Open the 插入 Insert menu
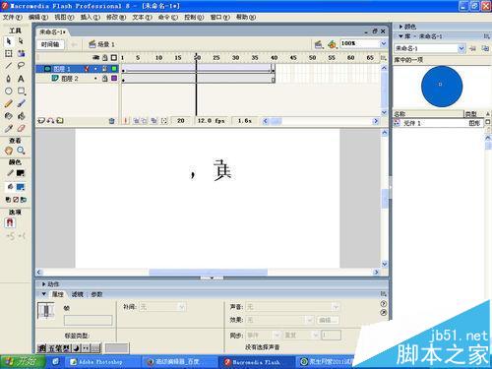The width and height of the screenshot is (492, 369). point(91,17)
